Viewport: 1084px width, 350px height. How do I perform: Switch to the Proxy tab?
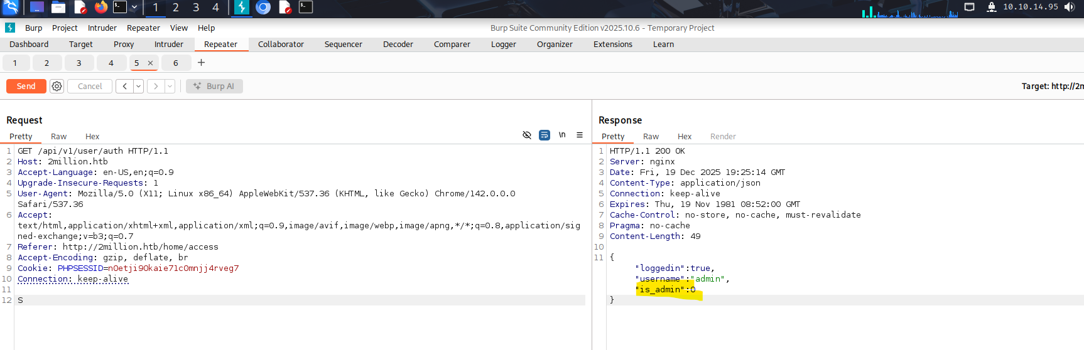tap(124, 45)
